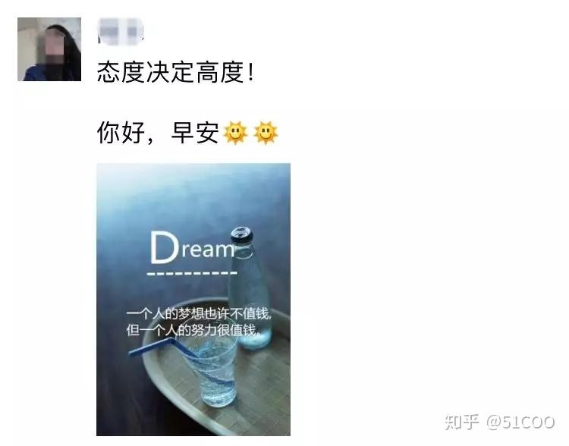Click the @51COO watermark handle
Screen dimensions: 569x446
click(x=520, y=422)
